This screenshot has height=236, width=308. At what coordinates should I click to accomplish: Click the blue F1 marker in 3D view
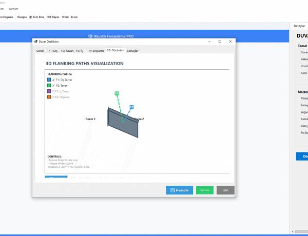(x=131, y=107)
